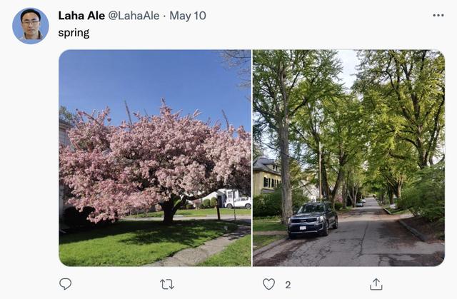Image resolution: width=457 pixels, height=299 pixels.
Task: Open the share upload icon
Action: click(376, 284)
